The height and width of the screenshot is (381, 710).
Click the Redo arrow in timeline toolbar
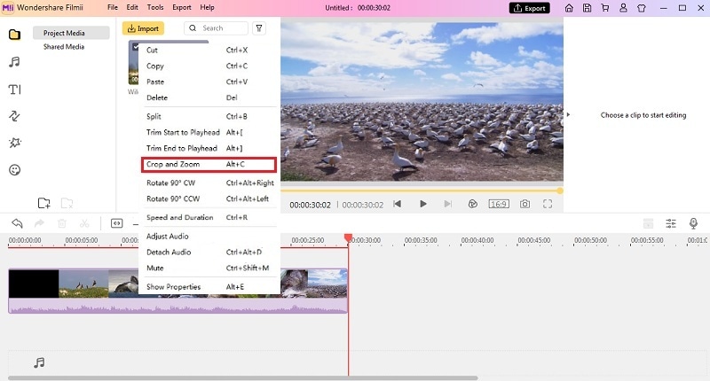39,222
